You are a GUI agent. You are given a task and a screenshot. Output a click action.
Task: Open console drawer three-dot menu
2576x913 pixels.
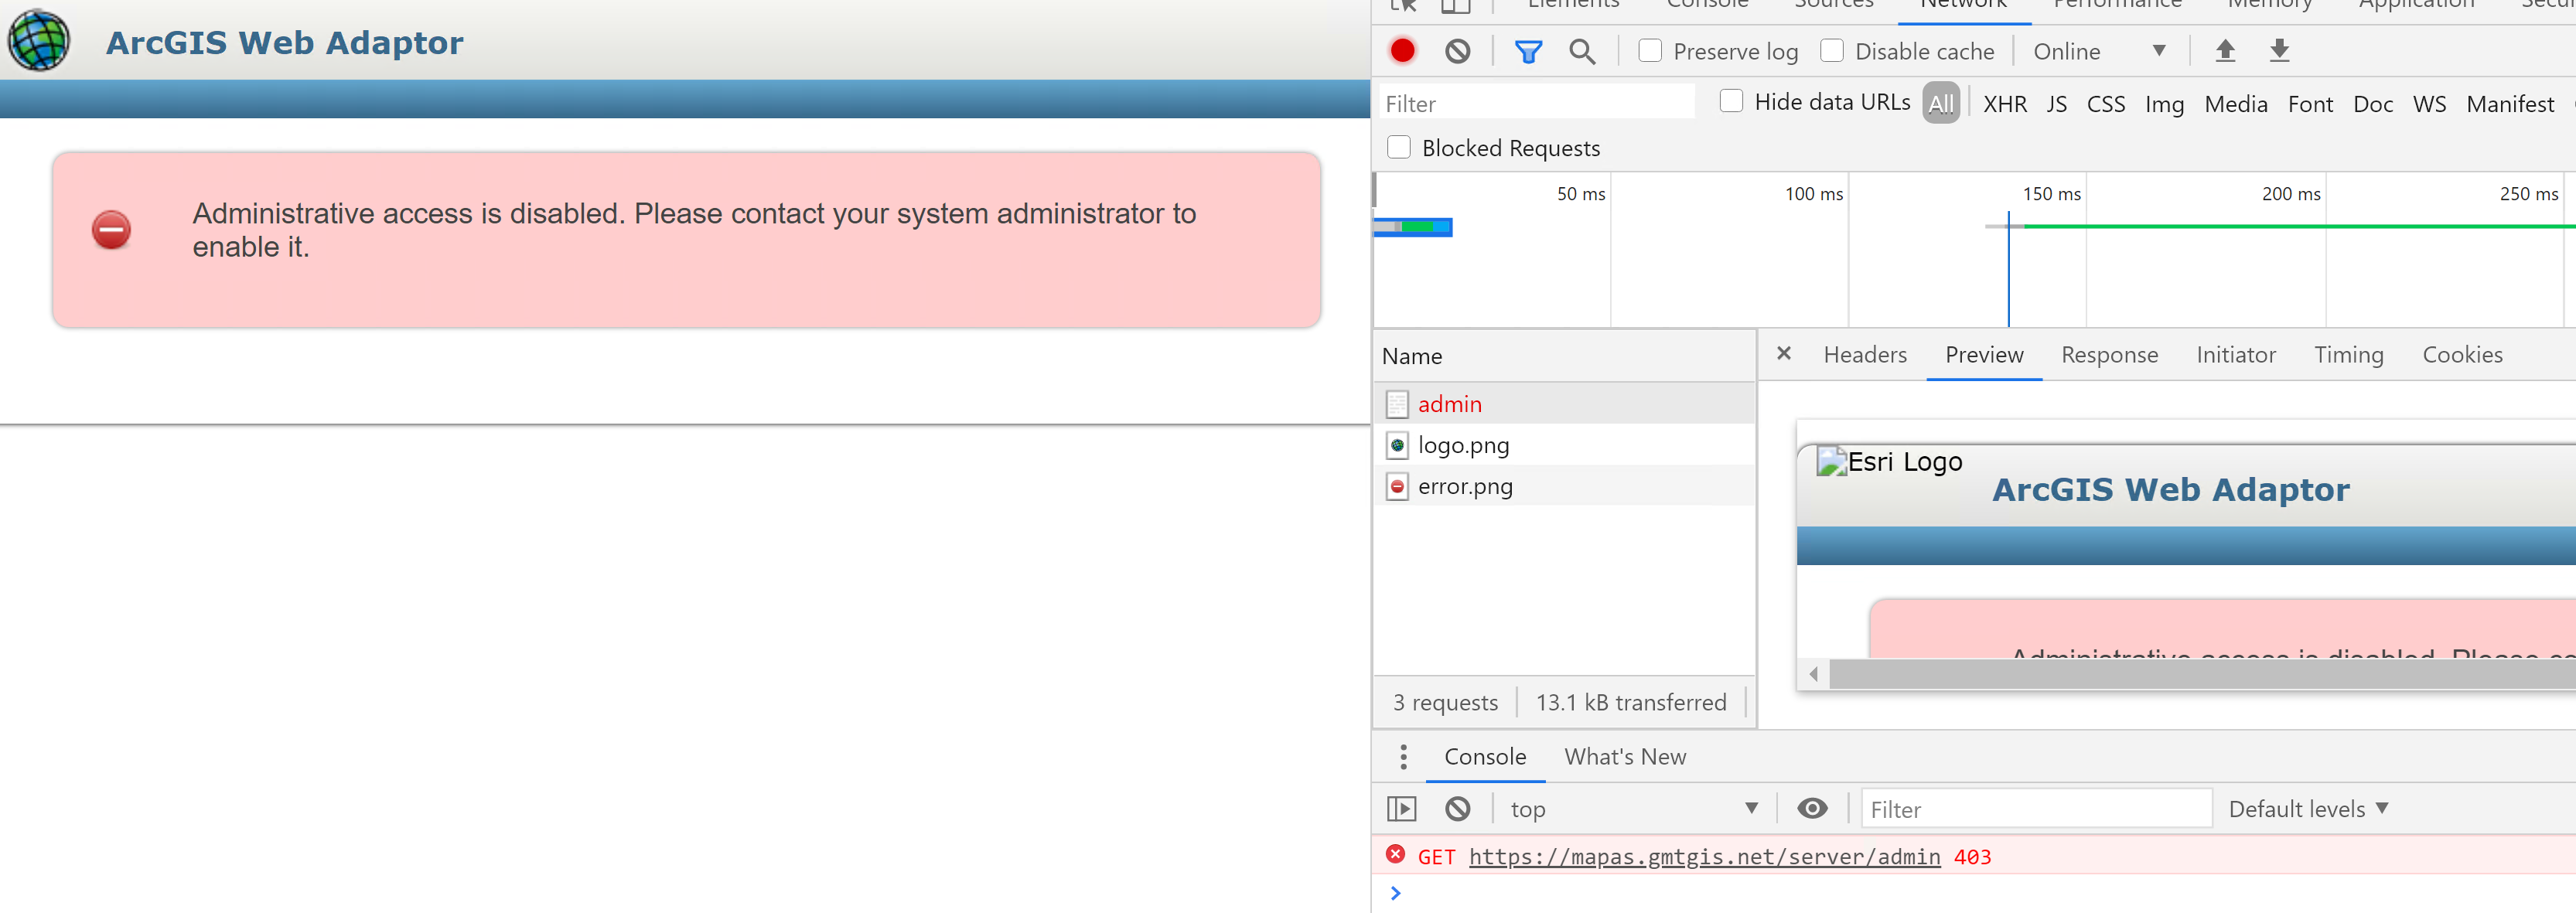(x=1403, y=757)
